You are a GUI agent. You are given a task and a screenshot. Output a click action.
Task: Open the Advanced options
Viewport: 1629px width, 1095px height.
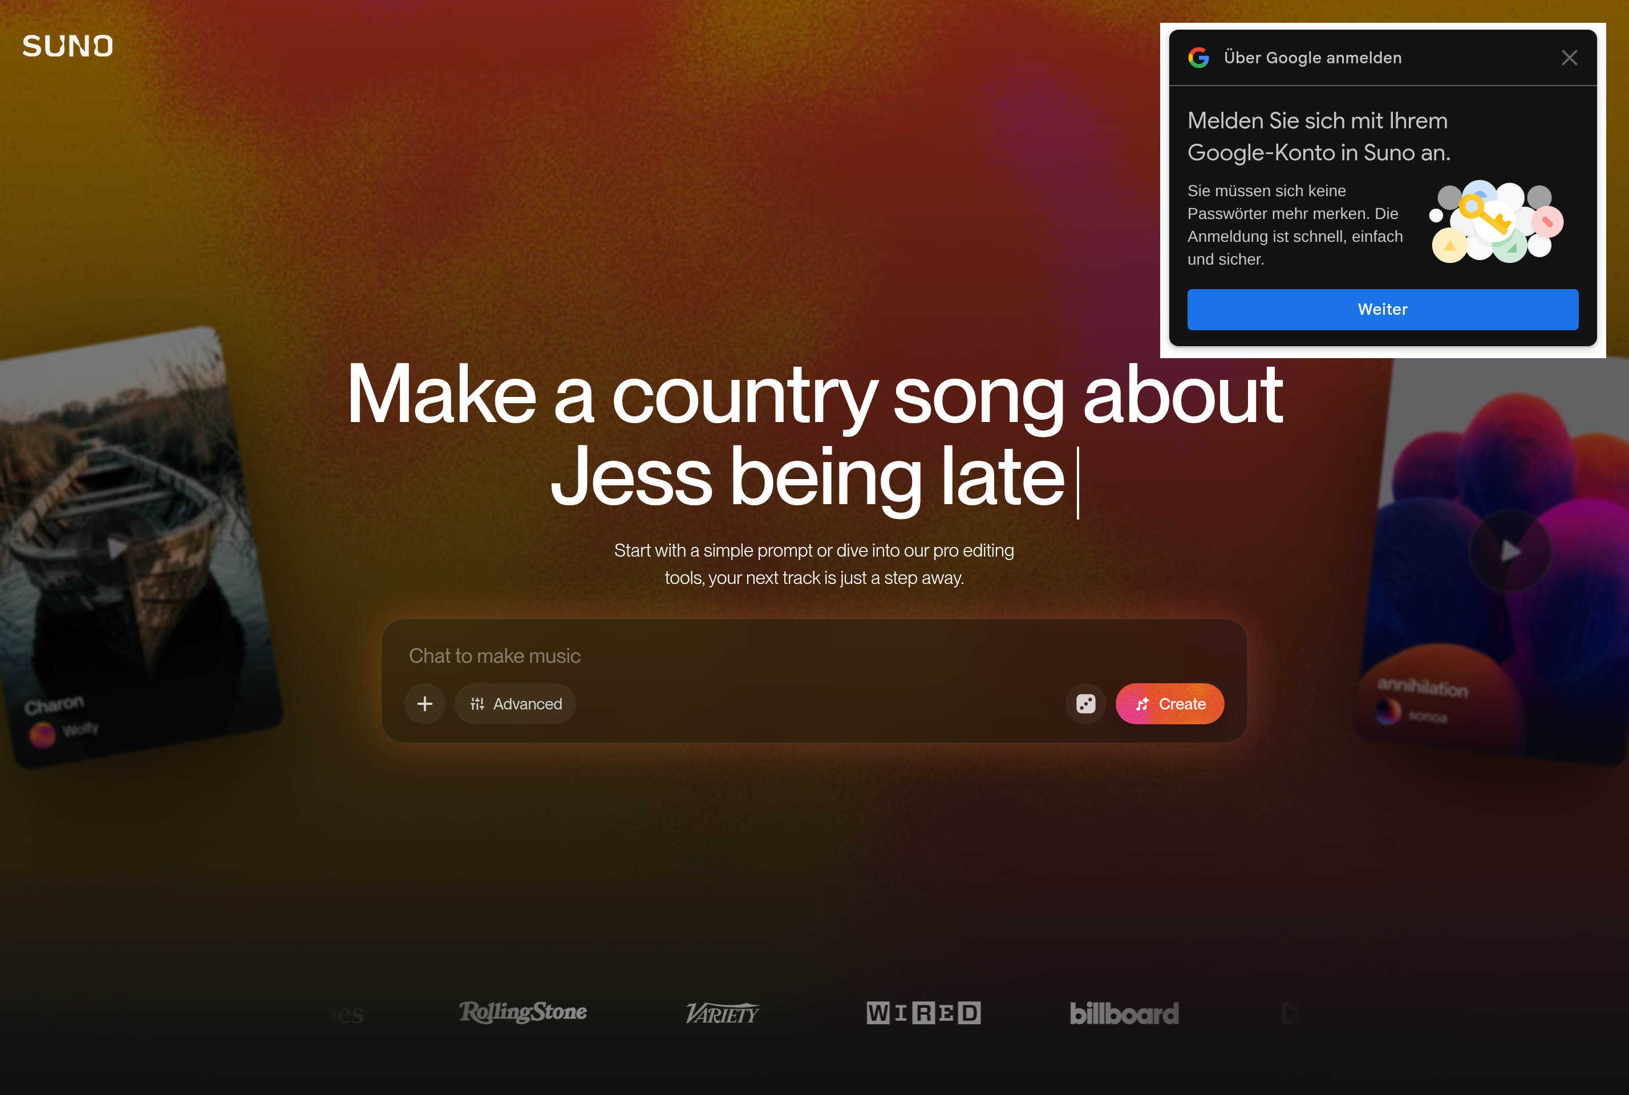point(515,704)
